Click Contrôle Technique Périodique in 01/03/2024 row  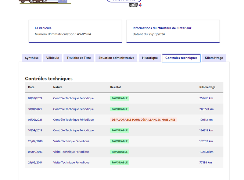click(x=74, y=98)
